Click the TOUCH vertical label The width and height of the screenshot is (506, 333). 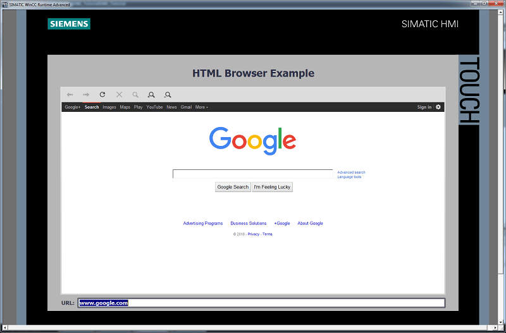click(469, 90)
